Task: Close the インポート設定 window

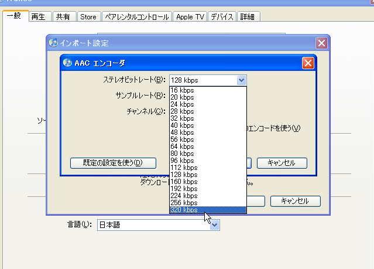Action: pyautogui.click(x=321, y=43)
